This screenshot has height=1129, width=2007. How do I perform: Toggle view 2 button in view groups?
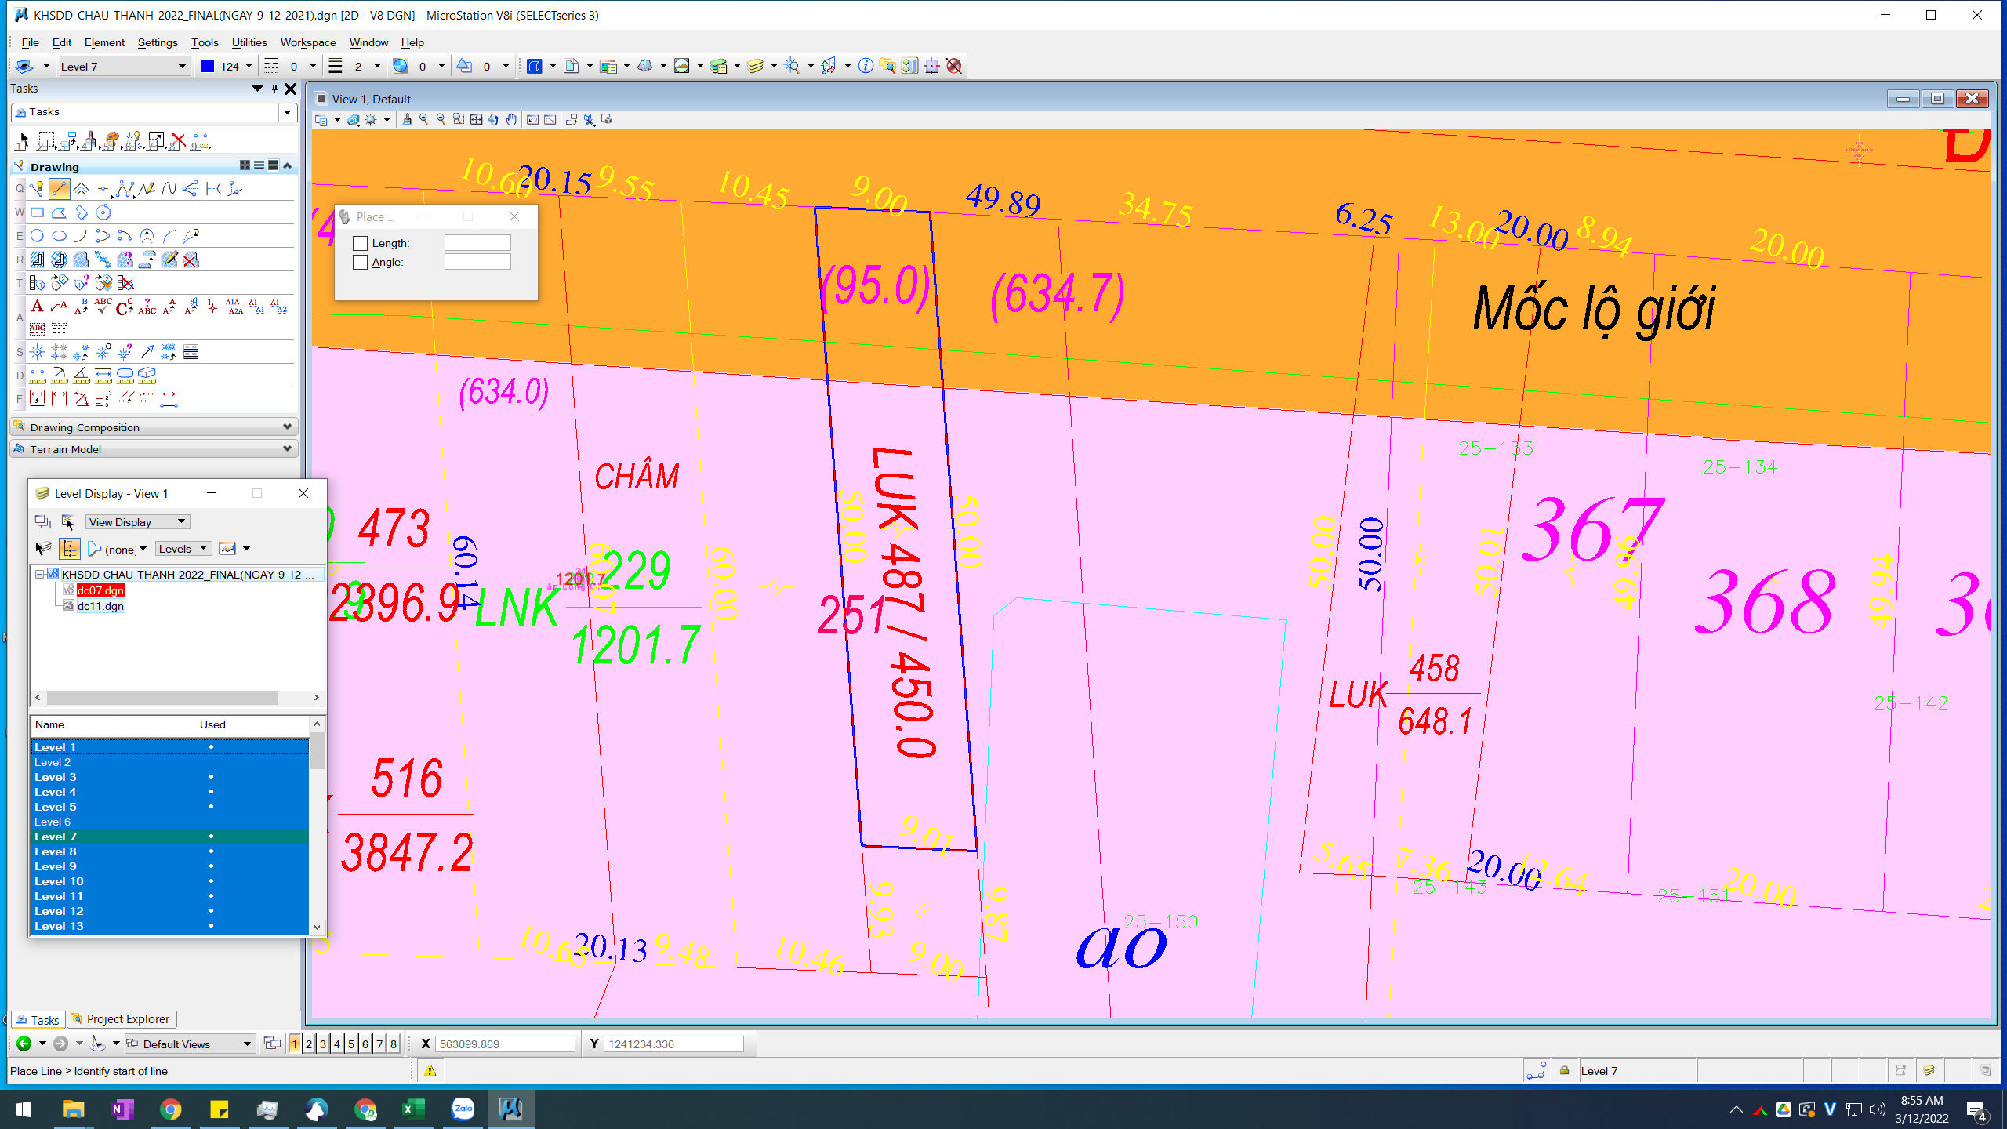point(308,1044)
